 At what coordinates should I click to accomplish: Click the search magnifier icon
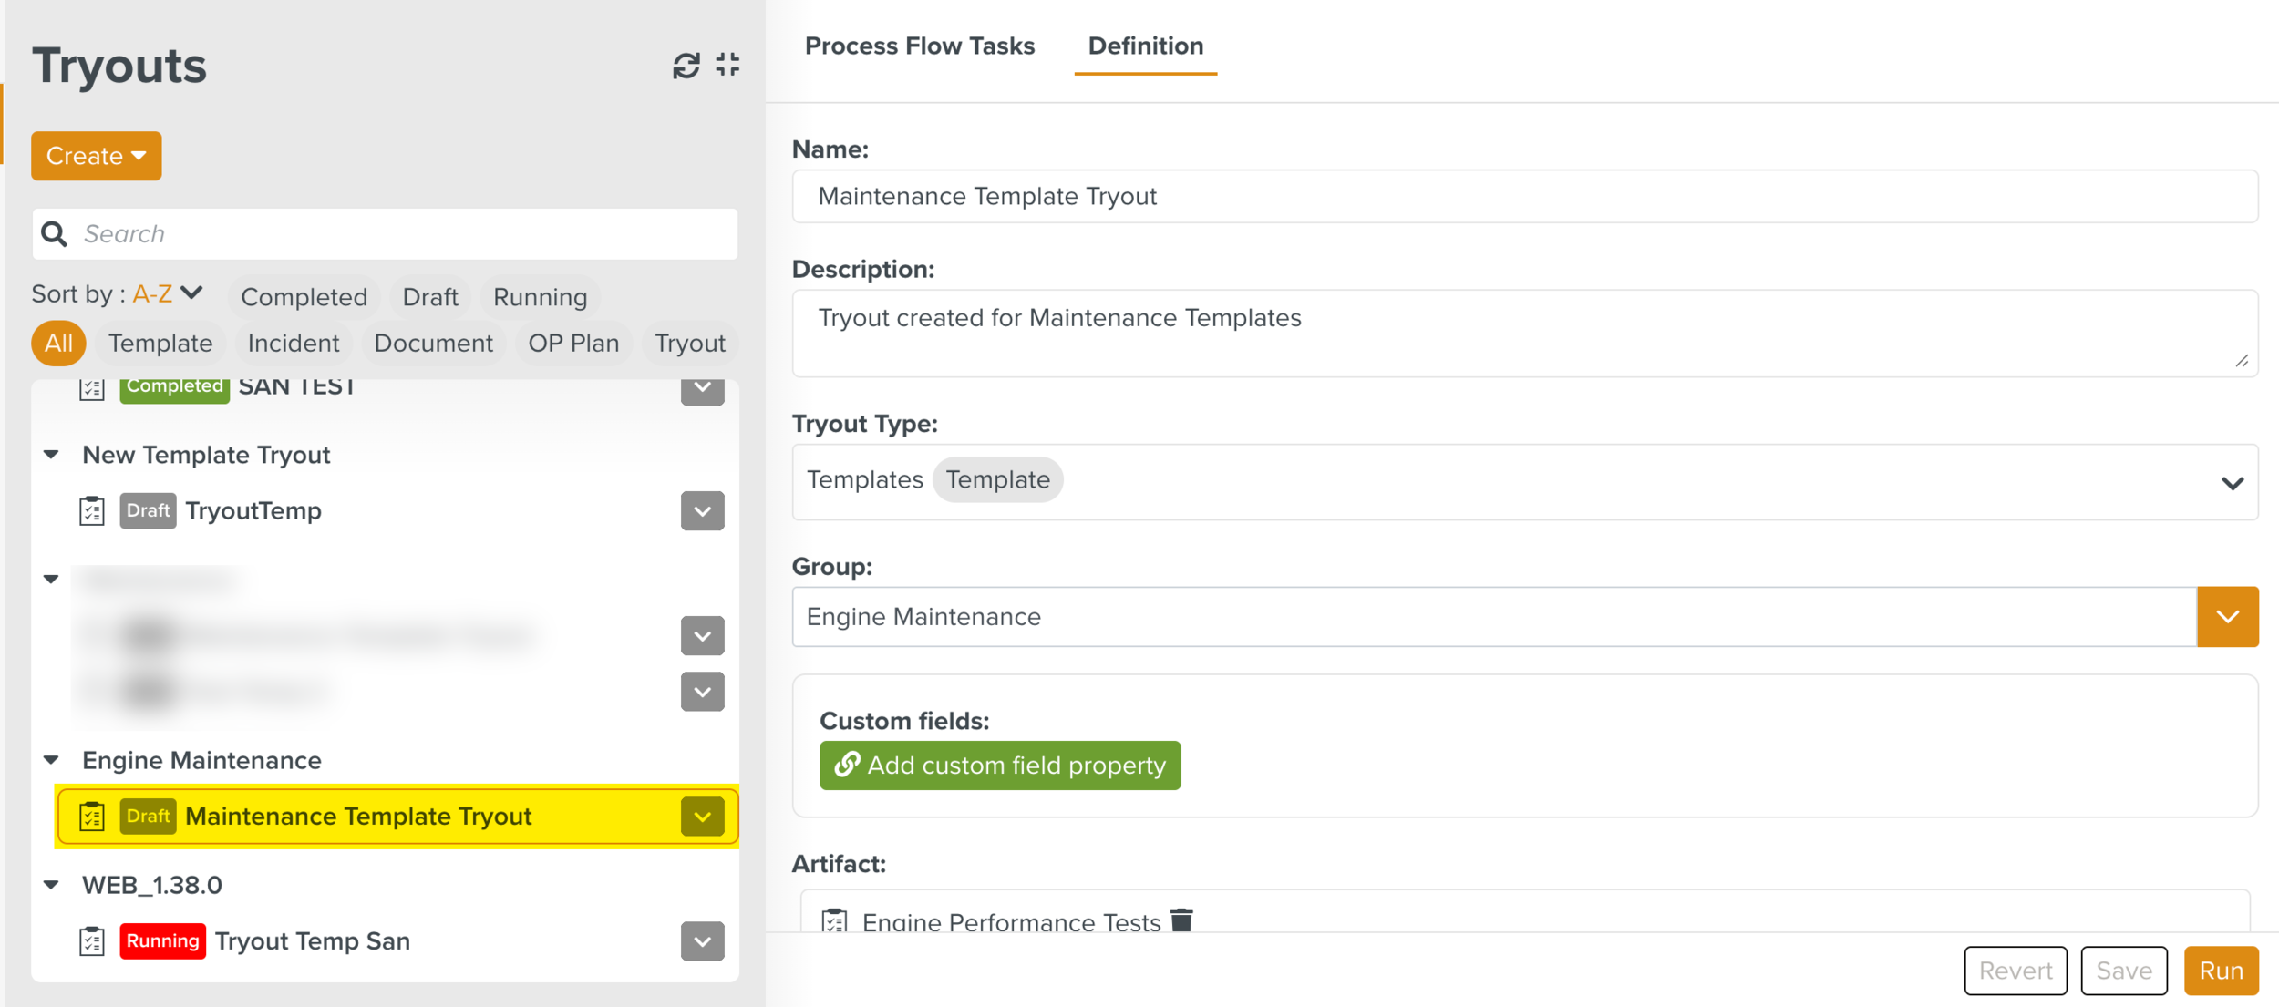pos(55,234)
